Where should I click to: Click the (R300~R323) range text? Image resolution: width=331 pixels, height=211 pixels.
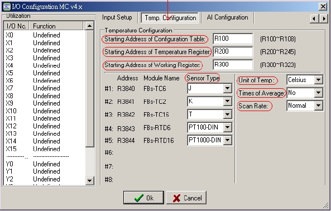pos(278,65)
